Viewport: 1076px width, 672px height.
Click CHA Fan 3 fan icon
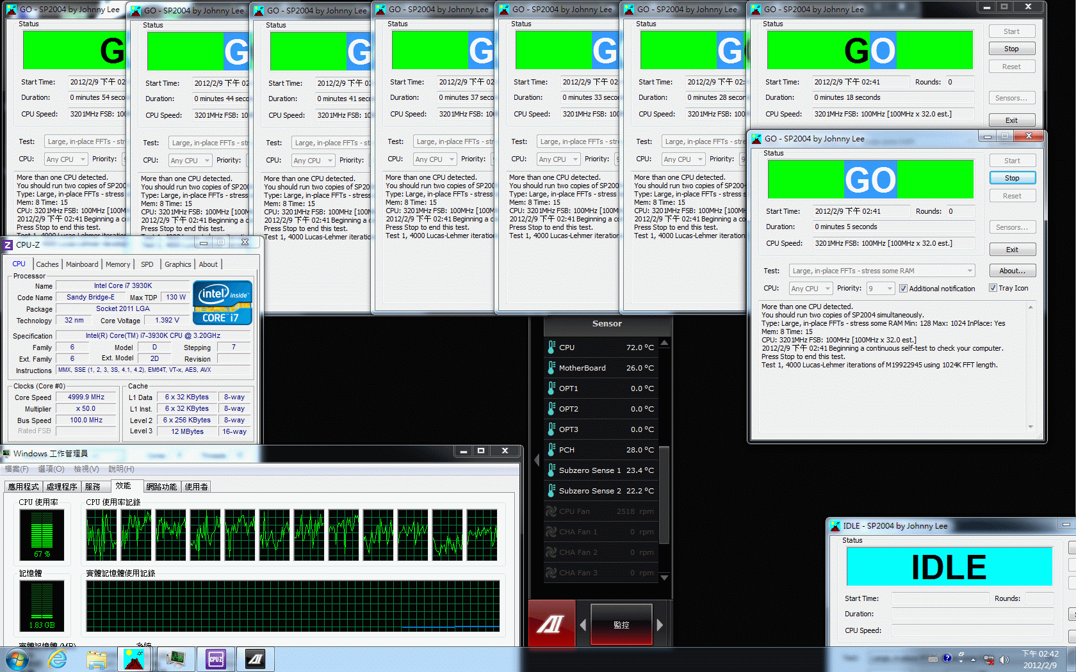pos(551,572)
